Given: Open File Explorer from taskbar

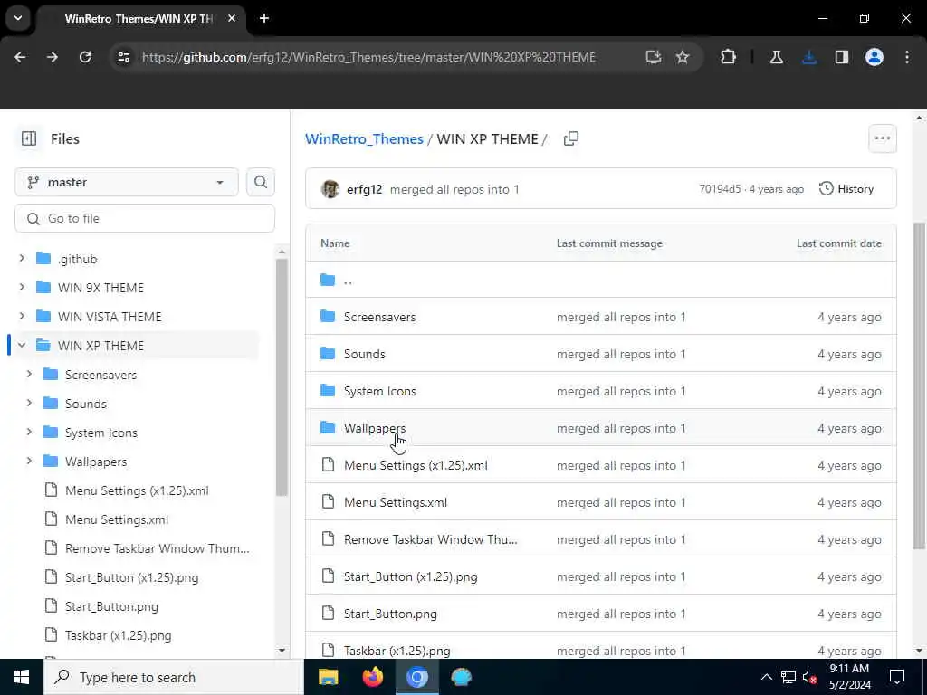Looking at the screenshot, I should click(328, 677).
